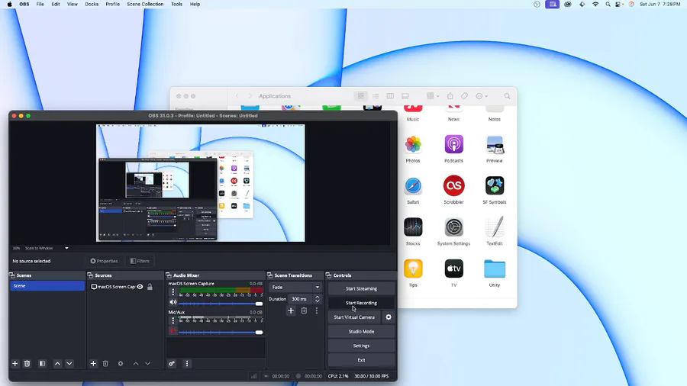
Task: Open Mic/Aux audio options three-dot menu
Action: pos(173,320)
